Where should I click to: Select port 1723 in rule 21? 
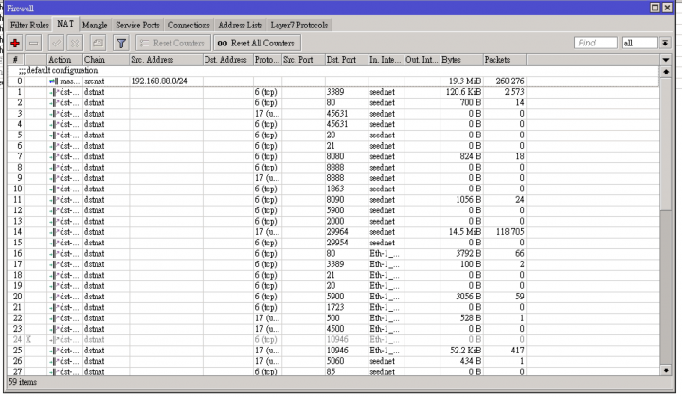tap(335, 307)
